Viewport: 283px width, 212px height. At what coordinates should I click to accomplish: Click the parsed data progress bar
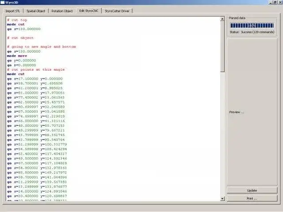click(252, 26)
